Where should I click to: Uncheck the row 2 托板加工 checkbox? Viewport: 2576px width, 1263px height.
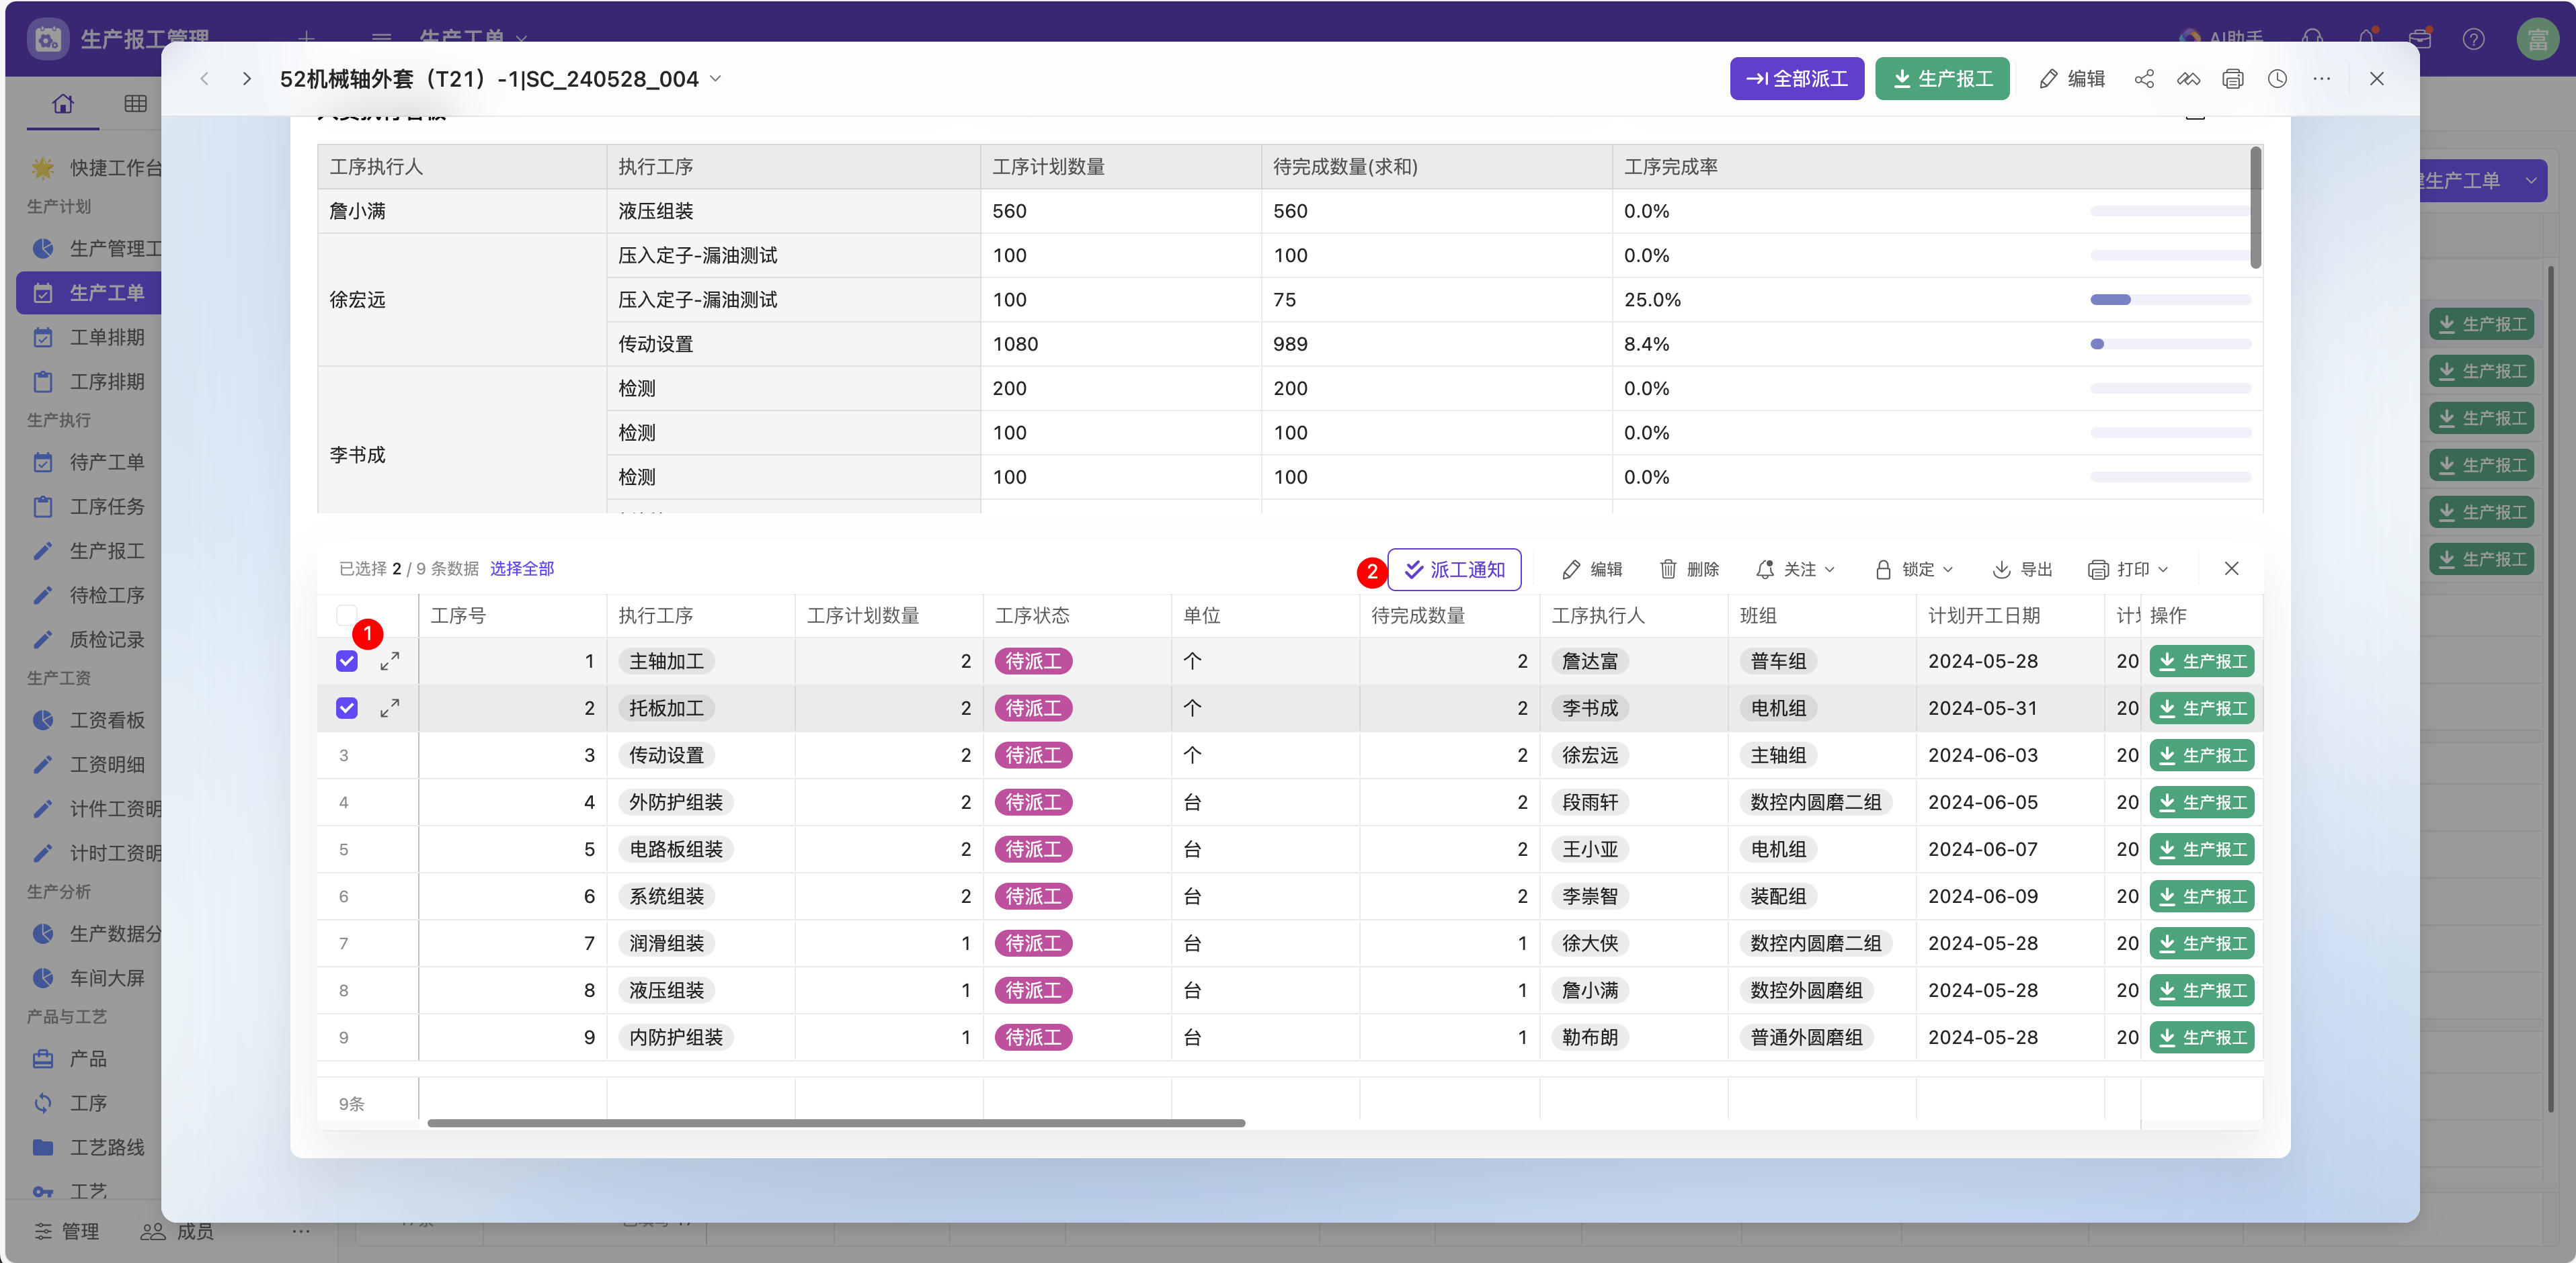coord(346,707)
